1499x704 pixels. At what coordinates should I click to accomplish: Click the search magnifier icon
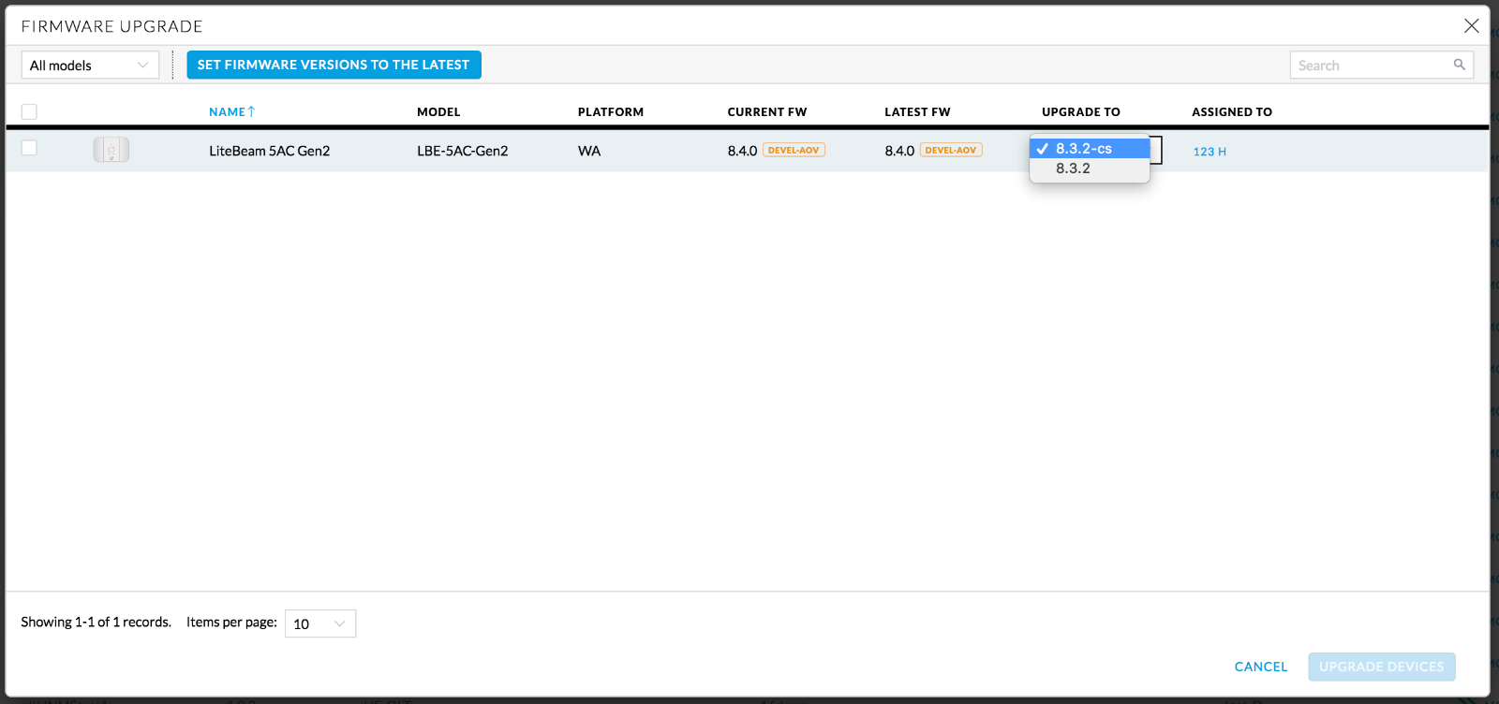pos(1459,65)
